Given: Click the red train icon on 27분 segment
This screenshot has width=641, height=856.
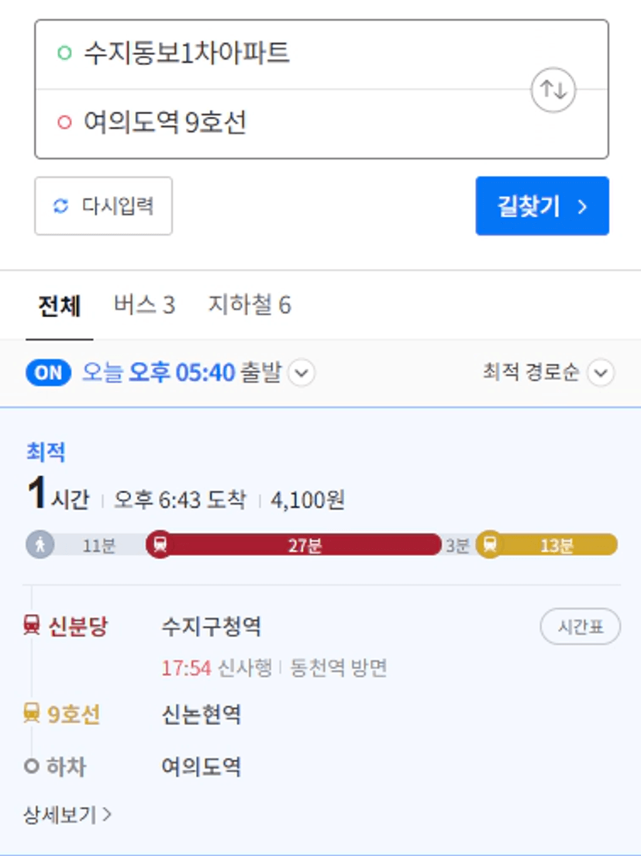Looking at the screenshot, I should pos(160,544).
